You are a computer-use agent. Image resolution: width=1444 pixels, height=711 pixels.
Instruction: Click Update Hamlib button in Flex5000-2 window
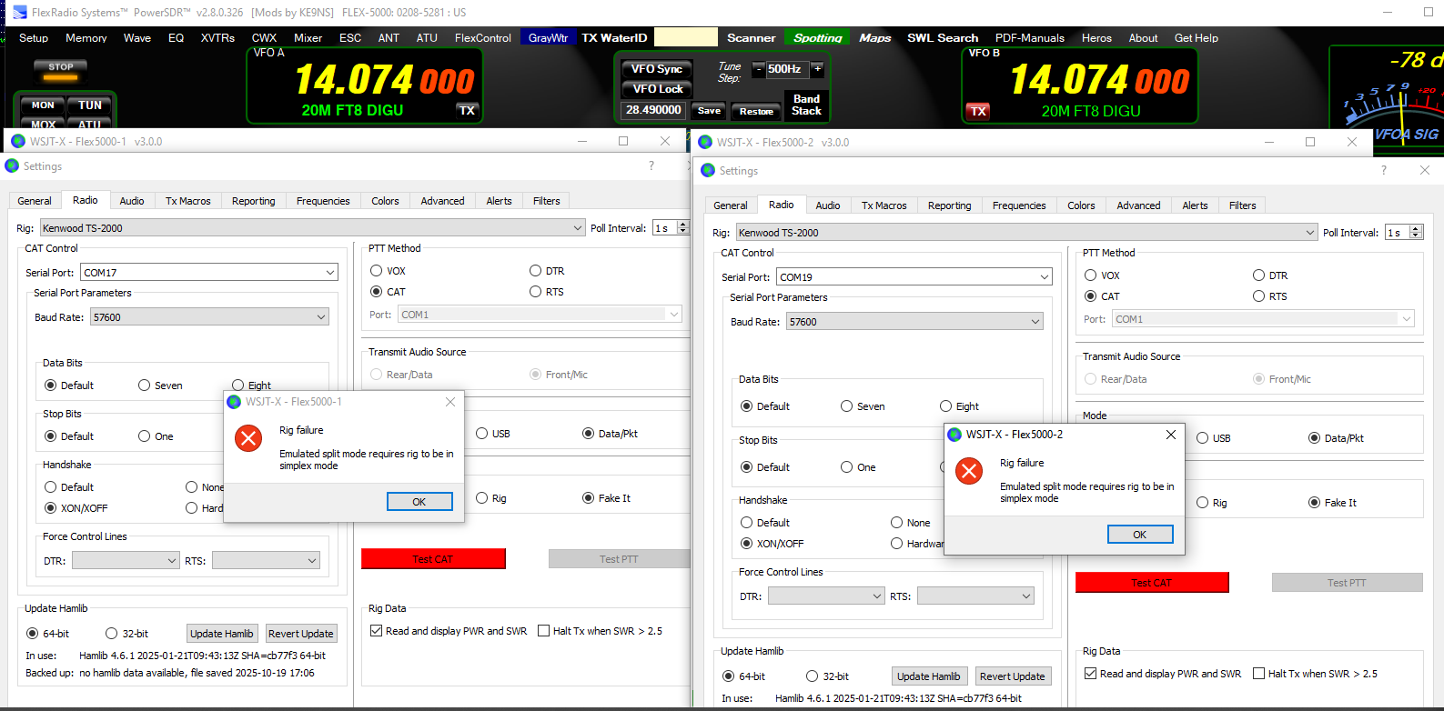coord(928,676)
